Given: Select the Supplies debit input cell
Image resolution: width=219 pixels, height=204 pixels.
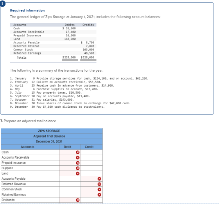Looking at the screenshot, I should pos(70,168).
